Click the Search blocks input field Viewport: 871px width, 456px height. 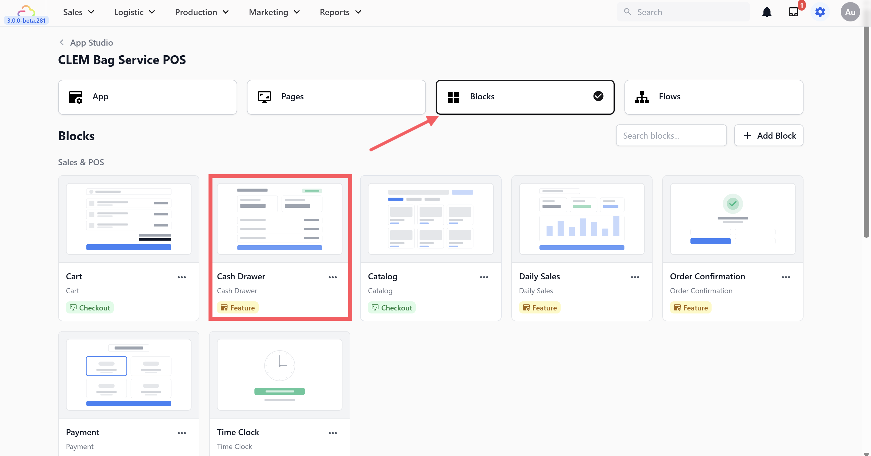pyautogui.click(x=671, y=135)
